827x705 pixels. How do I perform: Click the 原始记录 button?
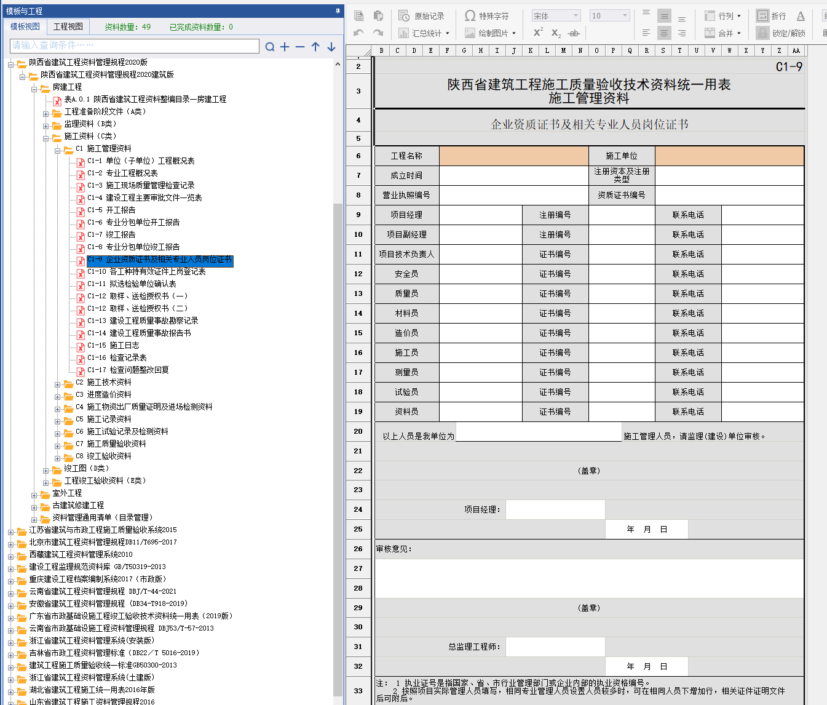[422, 16]
